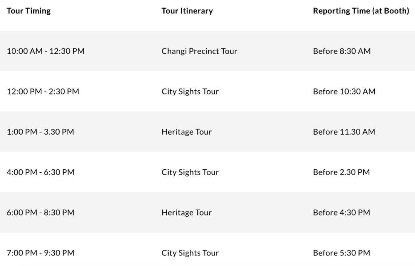
Task: Select the 4:00 PM - 6:30 PM timing
Action: (x=41, y=172)
